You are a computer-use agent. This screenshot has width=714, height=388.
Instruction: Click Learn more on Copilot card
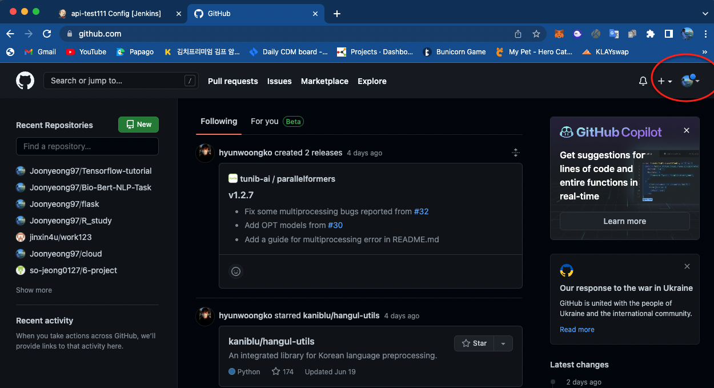(x=624, y=221)
